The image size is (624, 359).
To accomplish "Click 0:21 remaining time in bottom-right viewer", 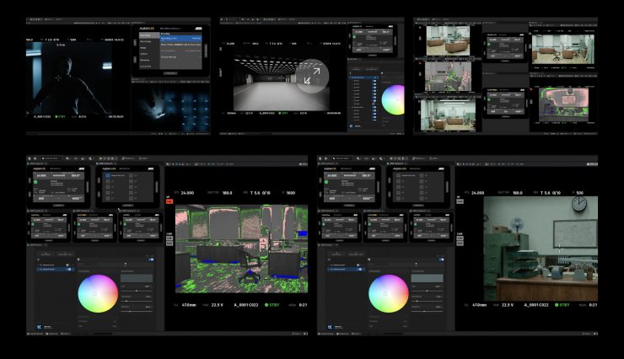I will pos(593,305).
